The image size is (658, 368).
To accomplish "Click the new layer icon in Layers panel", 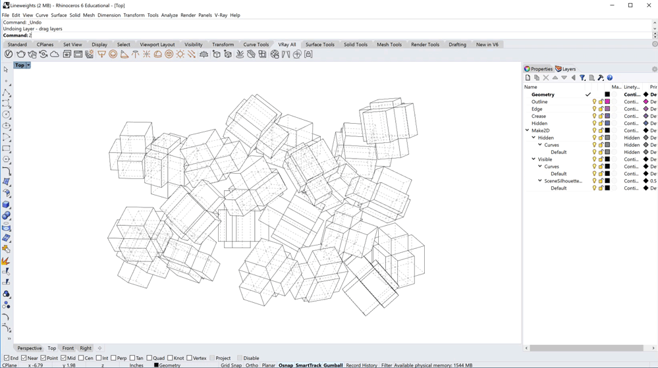I will (x=528, y=78).
